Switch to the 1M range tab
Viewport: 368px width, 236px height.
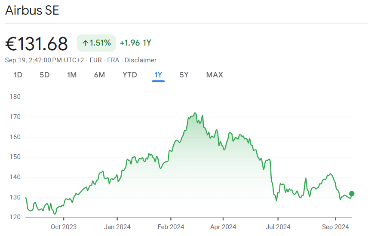tap(72, 75)
